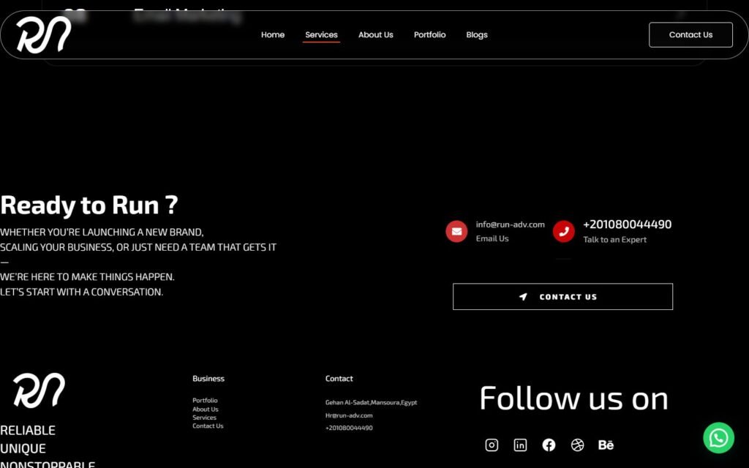Open the Instagram social icon
This screenshot has width=749, height=468.
(492, 445)
